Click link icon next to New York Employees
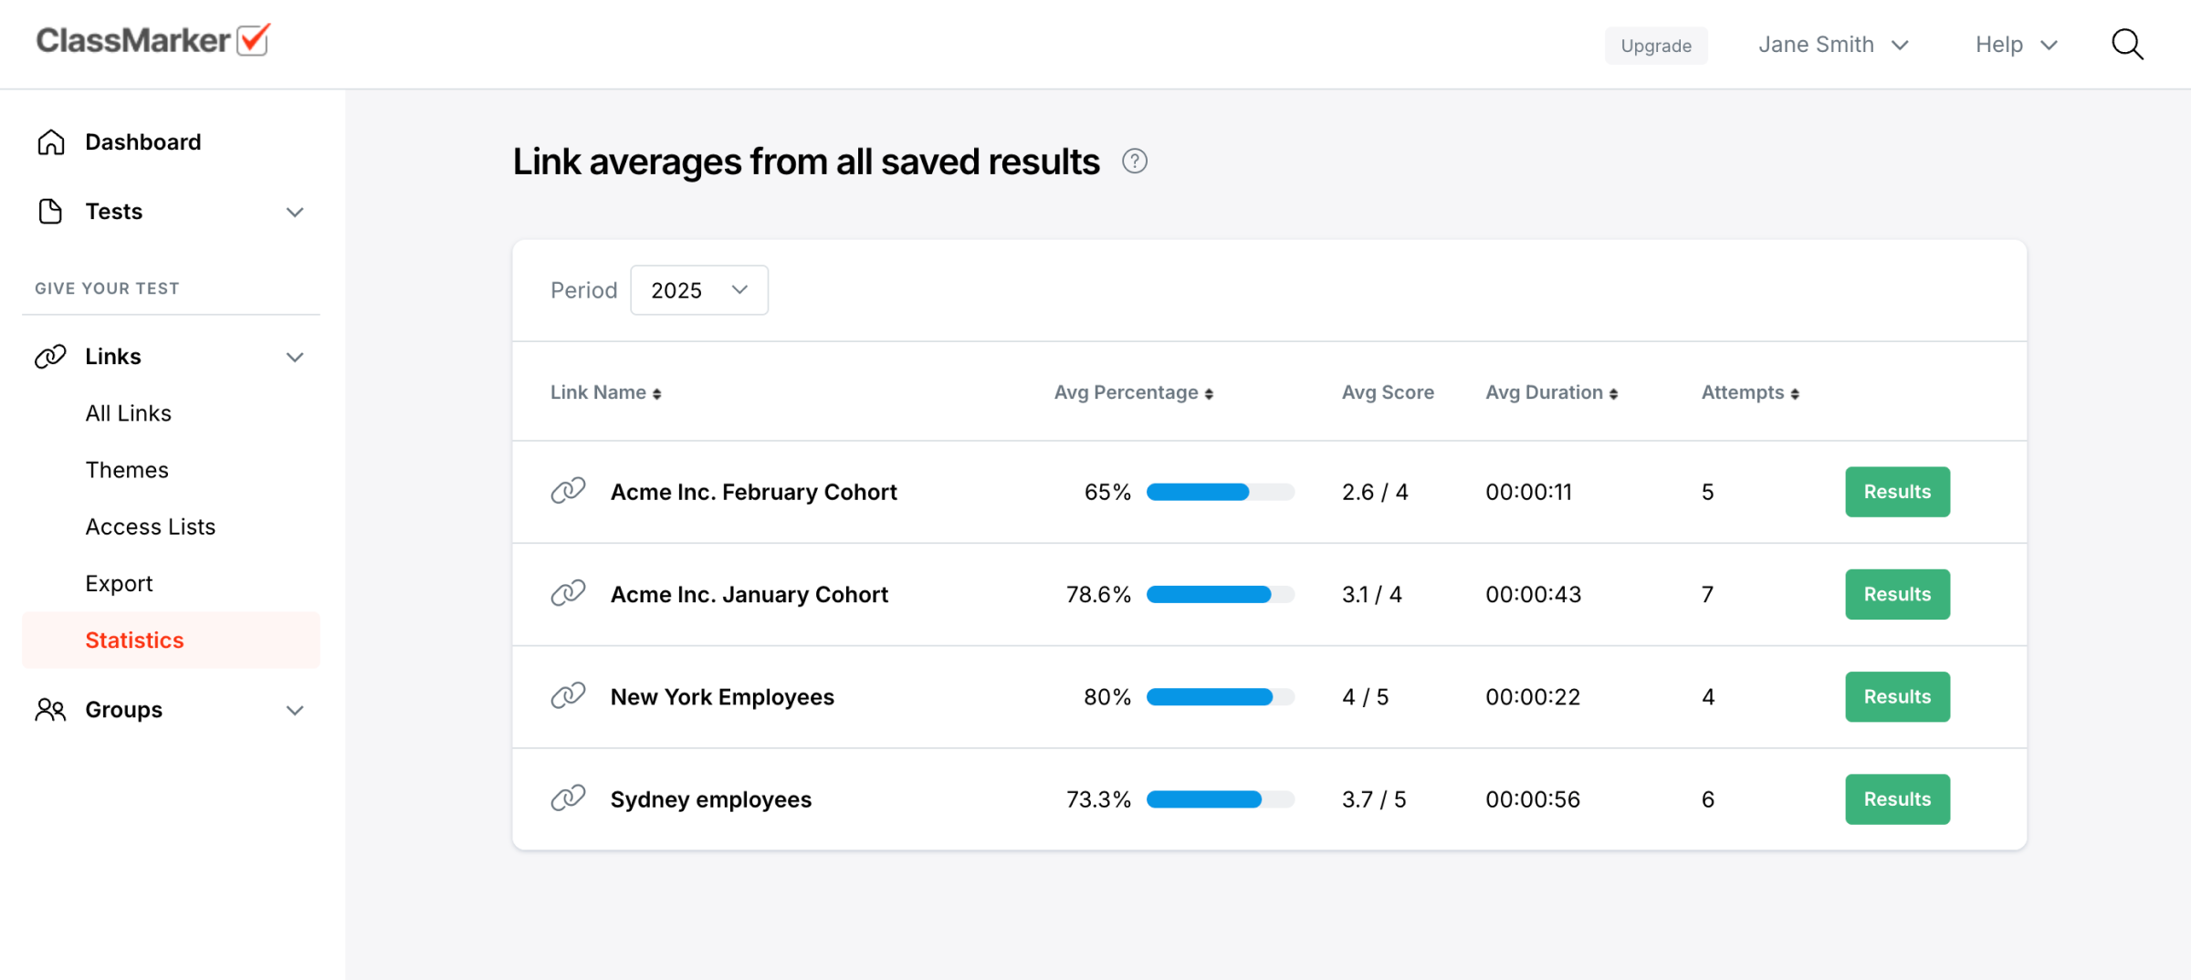 click(x=568, y=696)
